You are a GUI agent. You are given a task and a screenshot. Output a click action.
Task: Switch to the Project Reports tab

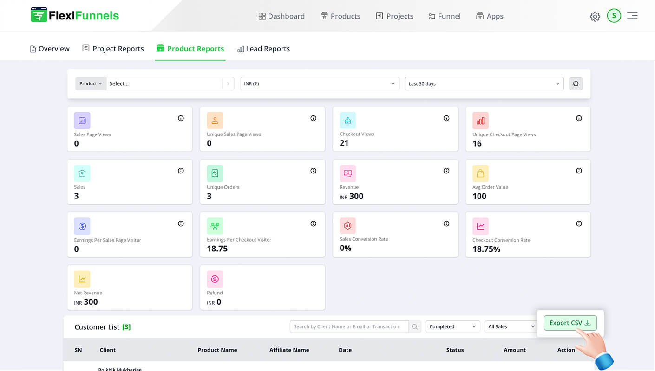[113, 49]
